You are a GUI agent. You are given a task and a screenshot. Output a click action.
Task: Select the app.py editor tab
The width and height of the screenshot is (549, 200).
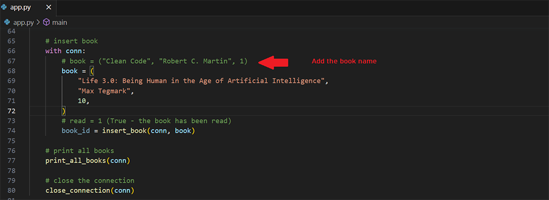click(27, 8)
